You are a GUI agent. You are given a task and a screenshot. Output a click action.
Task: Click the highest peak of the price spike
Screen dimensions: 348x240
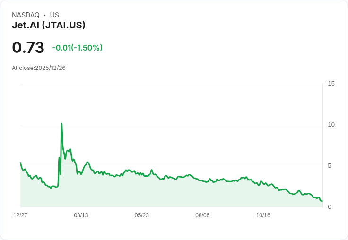click(x=61, y=124)
